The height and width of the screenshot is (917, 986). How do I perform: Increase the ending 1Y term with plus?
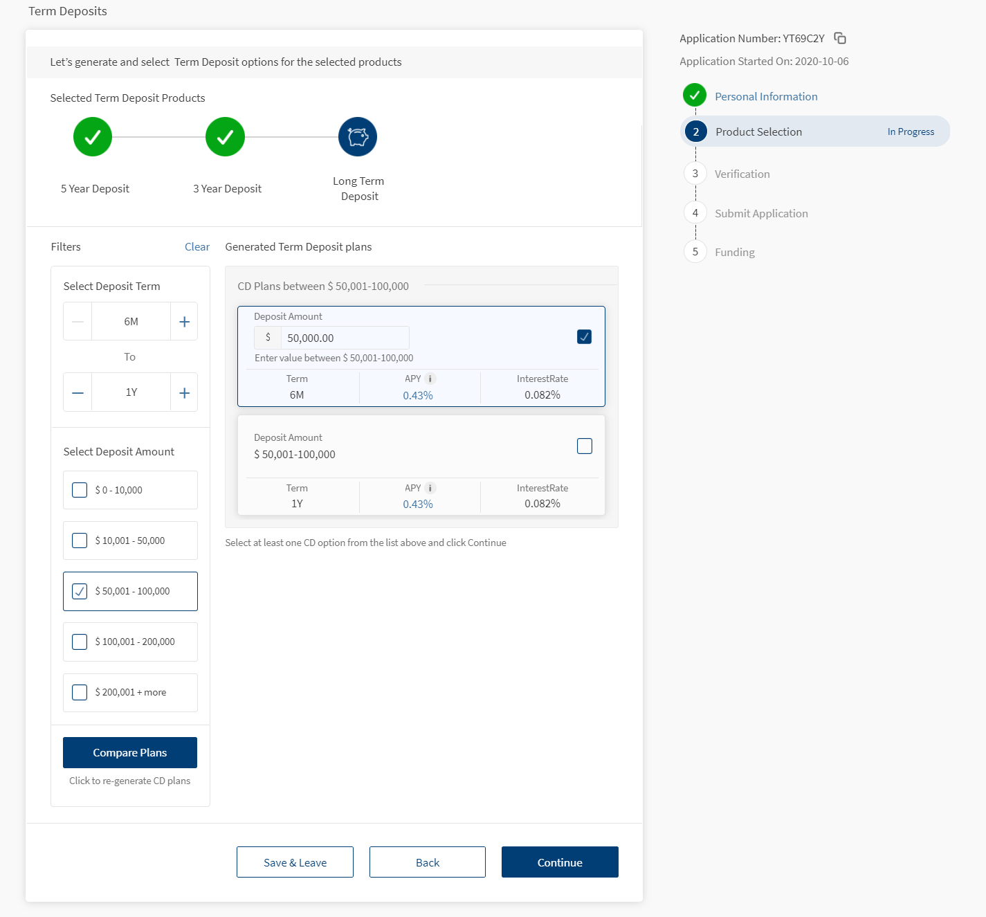[x=184, y=393]
